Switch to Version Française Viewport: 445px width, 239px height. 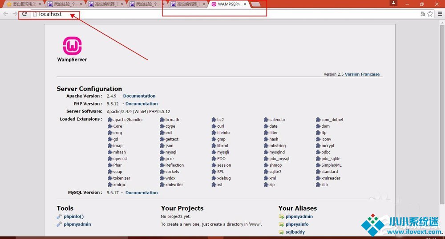click(x=362, y=74)
